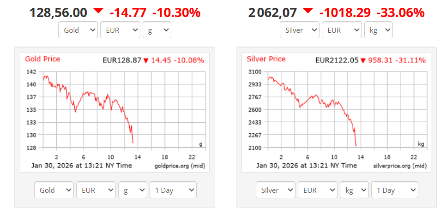Expand the top EUR currency dropdown above gold chart
446x214 pixels.
tap(120, 30)
